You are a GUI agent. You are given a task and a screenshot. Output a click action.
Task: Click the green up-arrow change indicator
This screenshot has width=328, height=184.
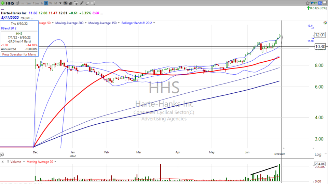point(308,8)
